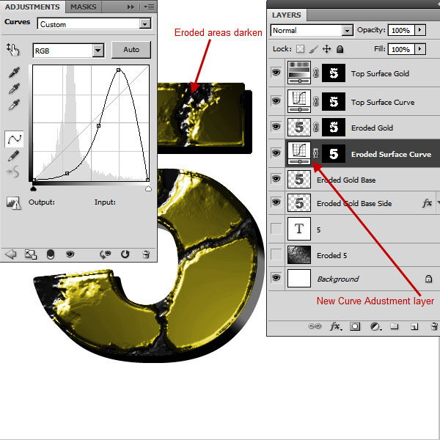
Task: Toggle mask link on Top Surface Curve
Action: click(316, 101)
